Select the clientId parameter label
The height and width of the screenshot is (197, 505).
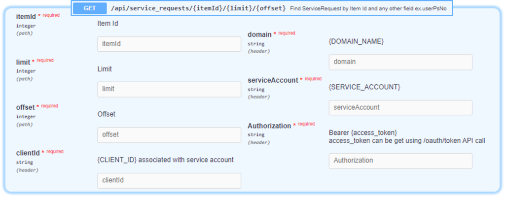[x=28, y=153]
